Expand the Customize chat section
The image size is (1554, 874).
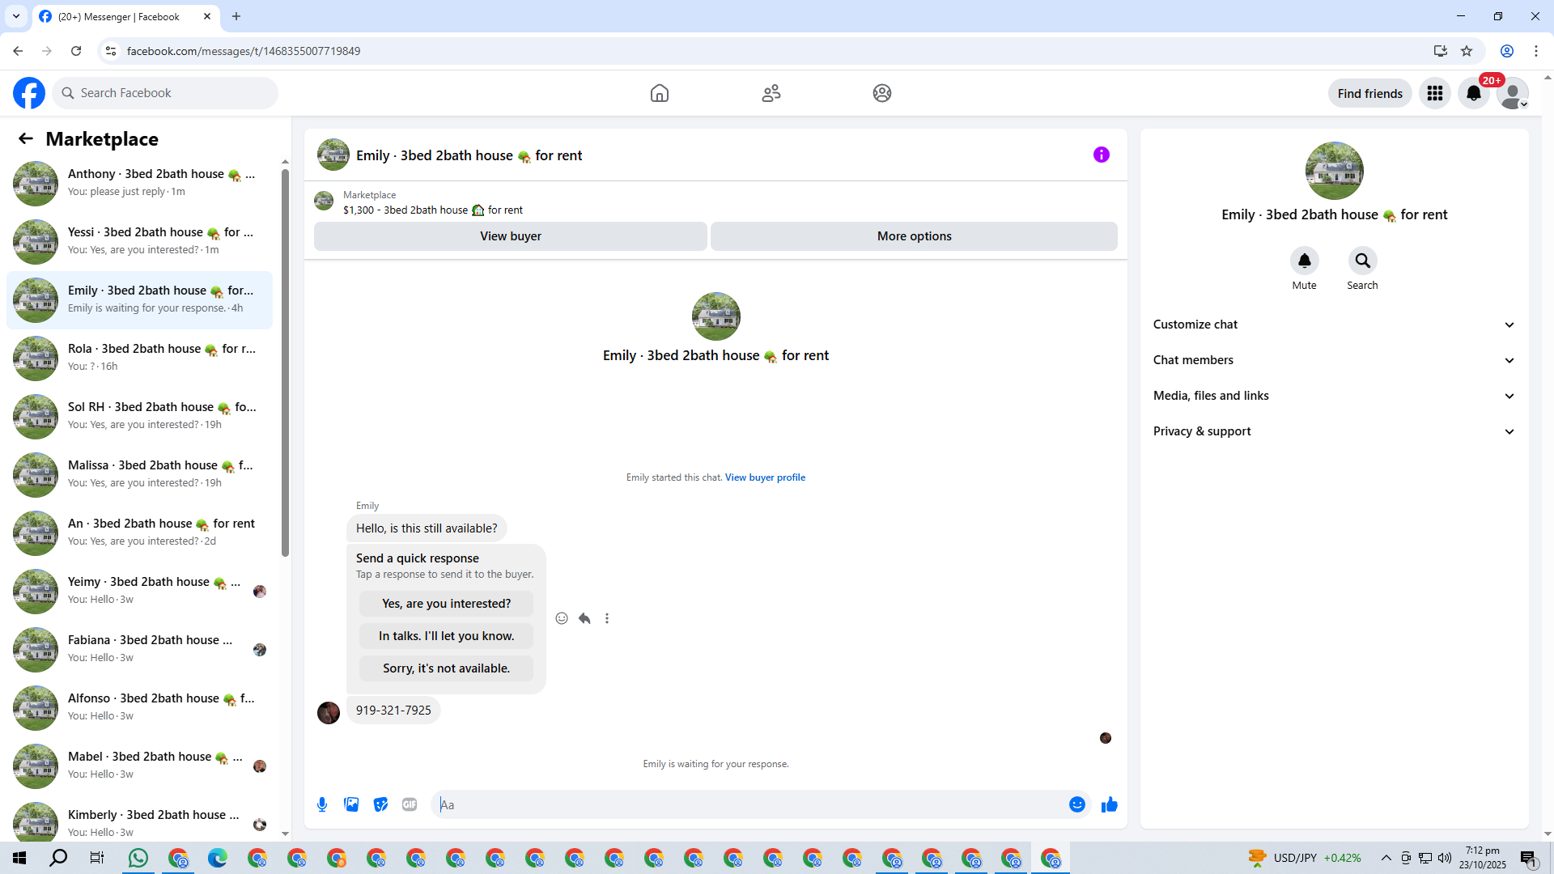point(1333,325)
